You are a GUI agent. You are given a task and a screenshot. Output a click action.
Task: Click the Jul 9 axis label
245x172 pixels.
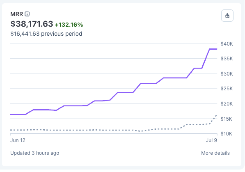pos(211,140)
